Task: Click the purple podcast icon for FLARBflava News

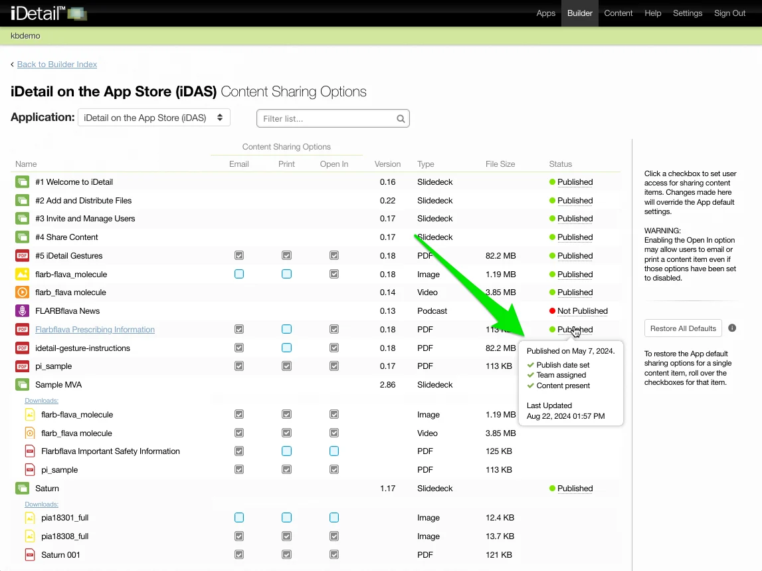Action: [23, 311]
